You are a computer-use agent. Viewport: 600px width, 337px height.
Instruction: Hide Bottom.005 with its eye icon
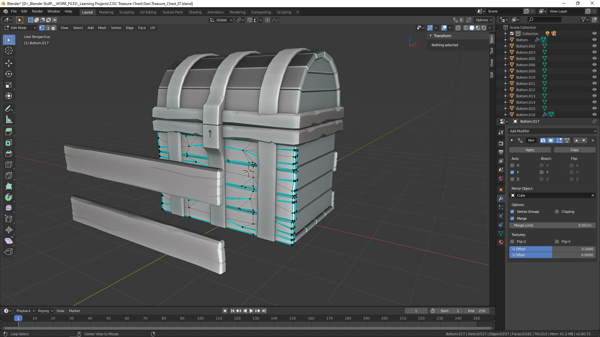click(x=594, y=58)
